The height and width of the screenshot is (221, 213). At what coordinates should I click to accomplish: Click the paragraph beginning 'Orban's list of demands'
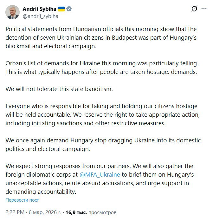(x=101, y=68)
